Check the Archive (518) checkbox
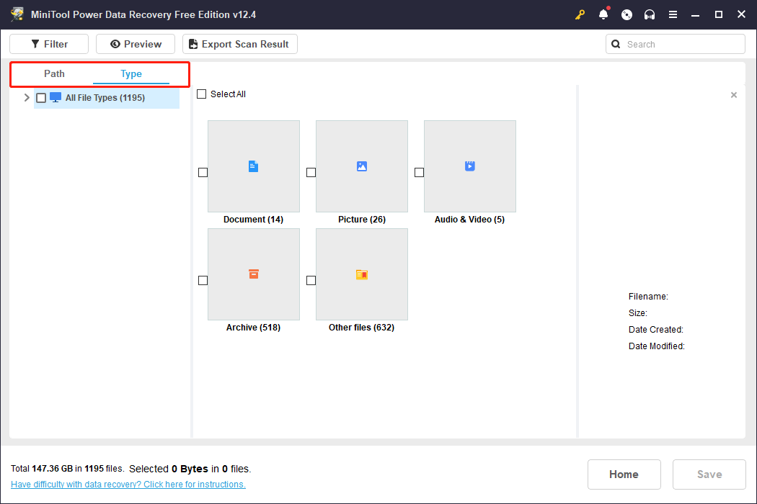 (x=203, y=280)
